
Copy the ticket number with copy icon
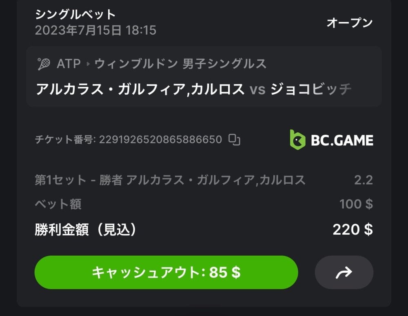click(x=234, y=140)
